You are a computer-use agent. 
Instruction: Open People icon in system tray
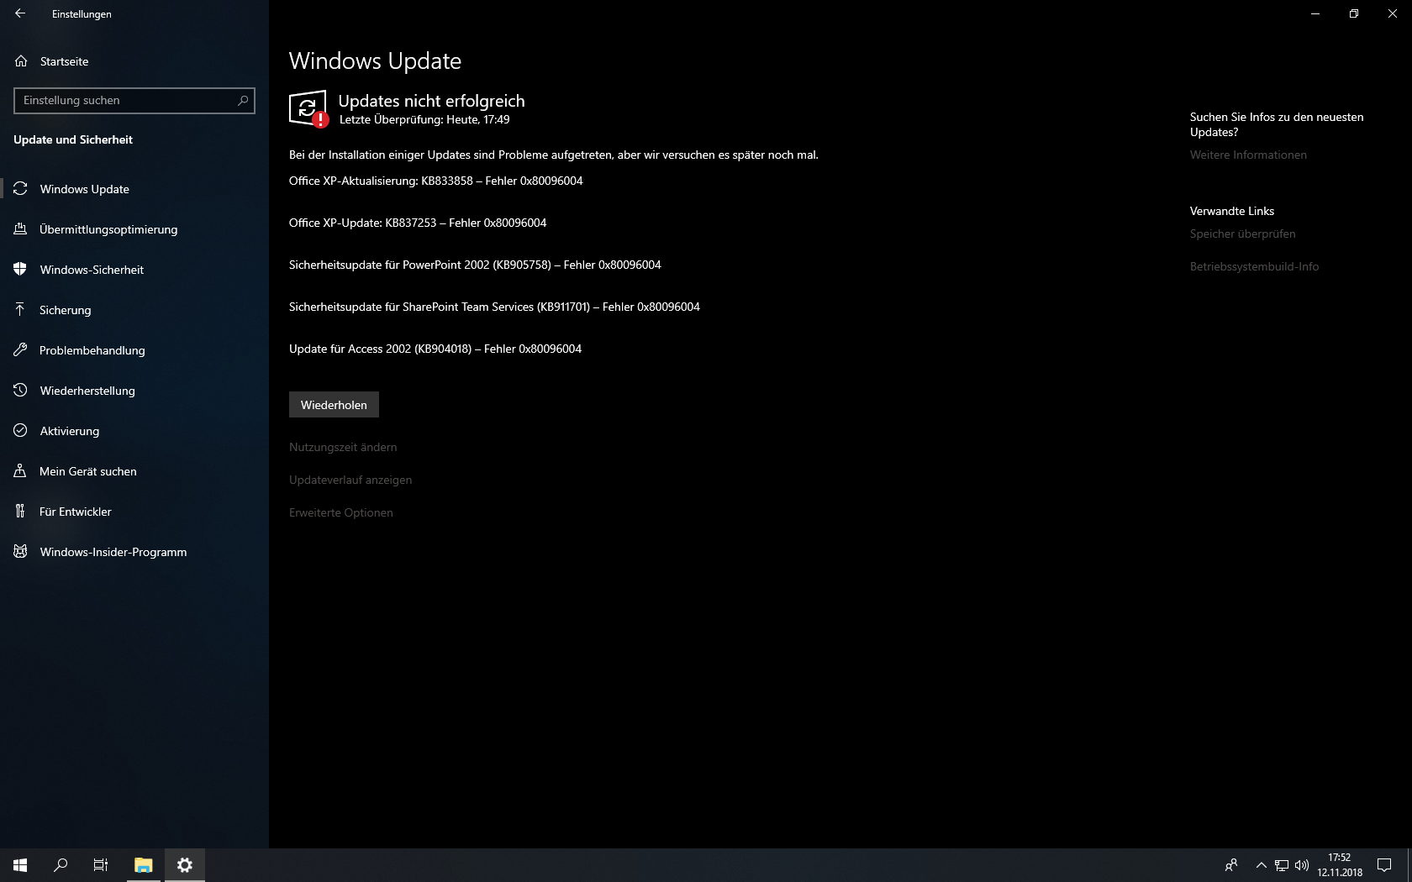[x=1231, y=865]
